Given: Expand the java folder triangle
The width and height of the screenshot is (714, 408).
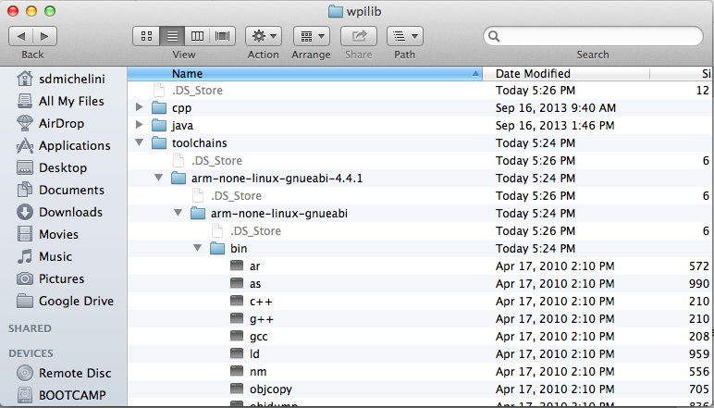Looking at the screenshot, I should [140, 125].
